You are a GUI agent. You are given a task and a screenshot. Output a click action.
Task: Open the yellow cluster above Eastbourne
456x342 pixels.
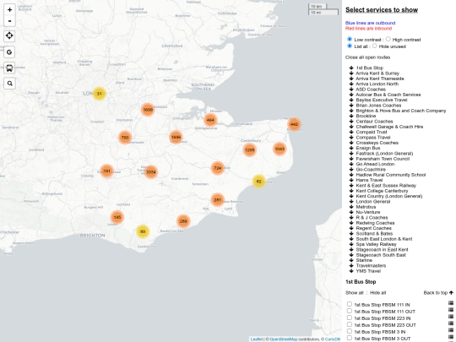pyautogui.click(x=143, y=231)
